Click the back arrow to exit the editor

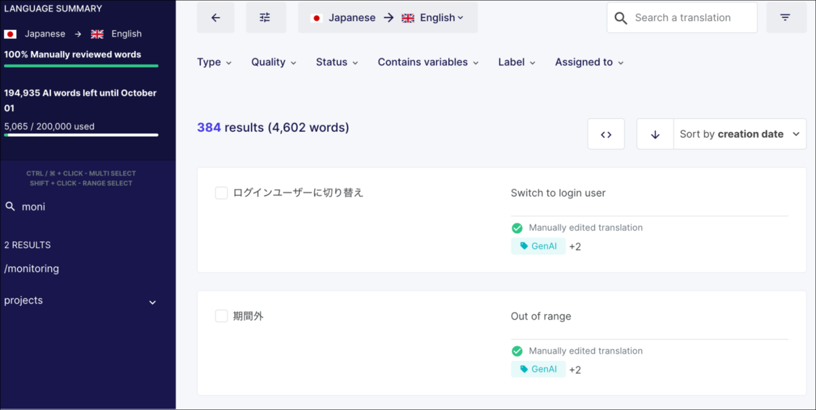pos(216,17)
